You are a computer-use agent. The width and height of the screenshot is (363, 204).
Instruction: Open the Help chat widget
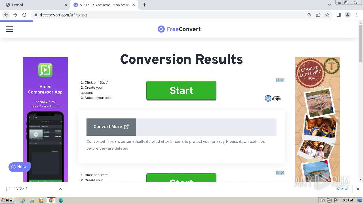click(19, 167)
